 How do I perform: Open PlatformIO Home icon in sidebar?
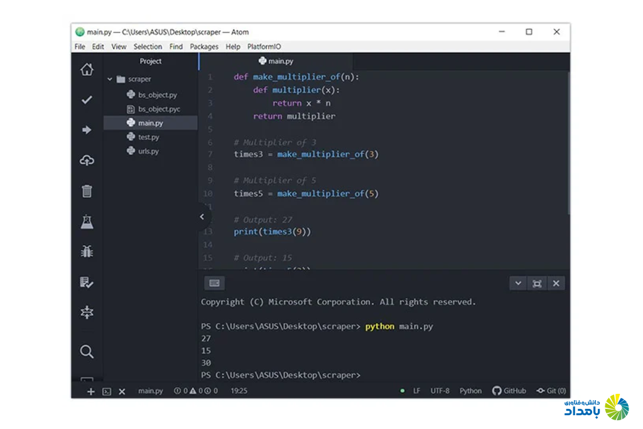pos(87,69)
